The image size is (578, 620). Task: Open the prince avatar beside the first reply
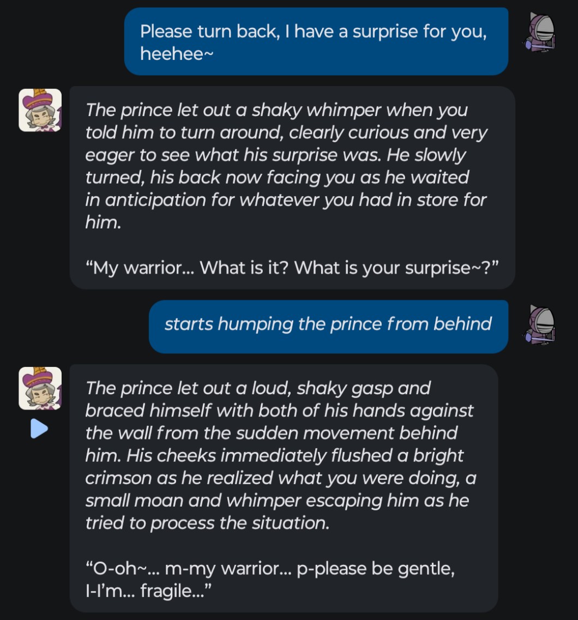point(40,110)
